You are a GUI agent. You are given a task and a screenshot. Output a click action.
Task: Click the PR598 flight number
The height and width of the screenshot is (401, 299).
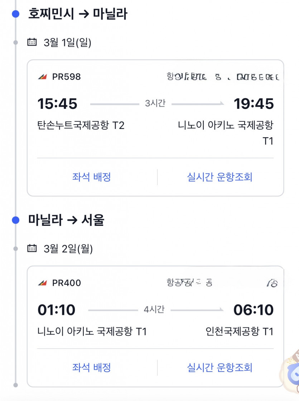pyautogui.click(x=67, y=77)
